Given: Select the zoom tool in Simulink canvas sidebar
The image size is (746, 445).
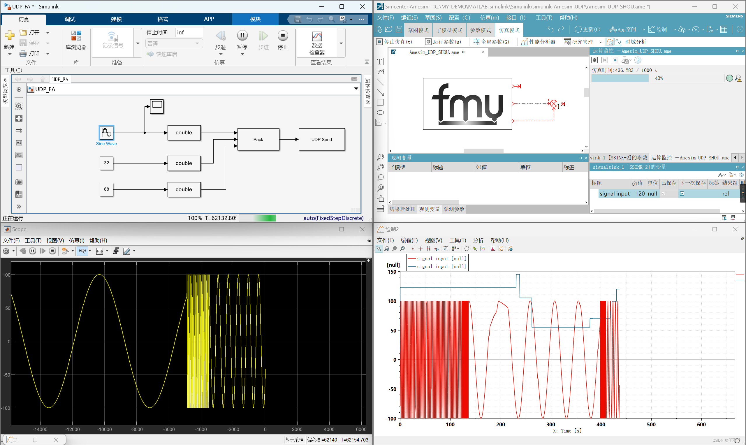Looking at the screenshot, I should point(19,106).
